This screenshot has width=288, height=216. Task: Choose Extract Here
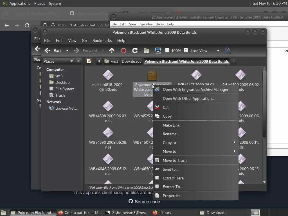point(196,178)
